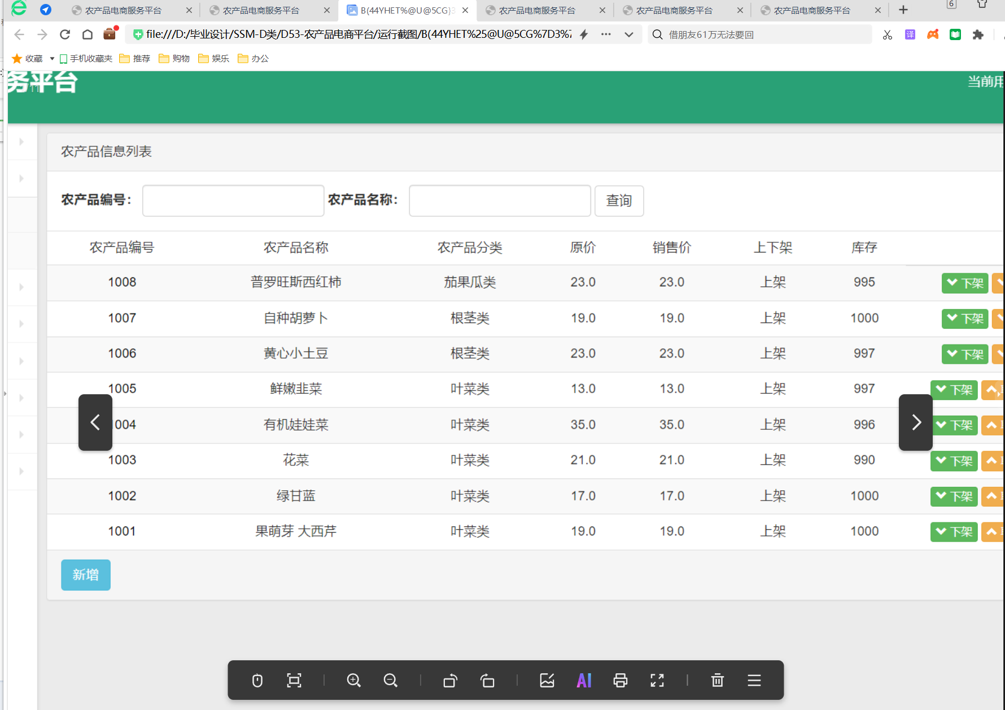Click the green 下架 button in row 1003

pos(954,461)
